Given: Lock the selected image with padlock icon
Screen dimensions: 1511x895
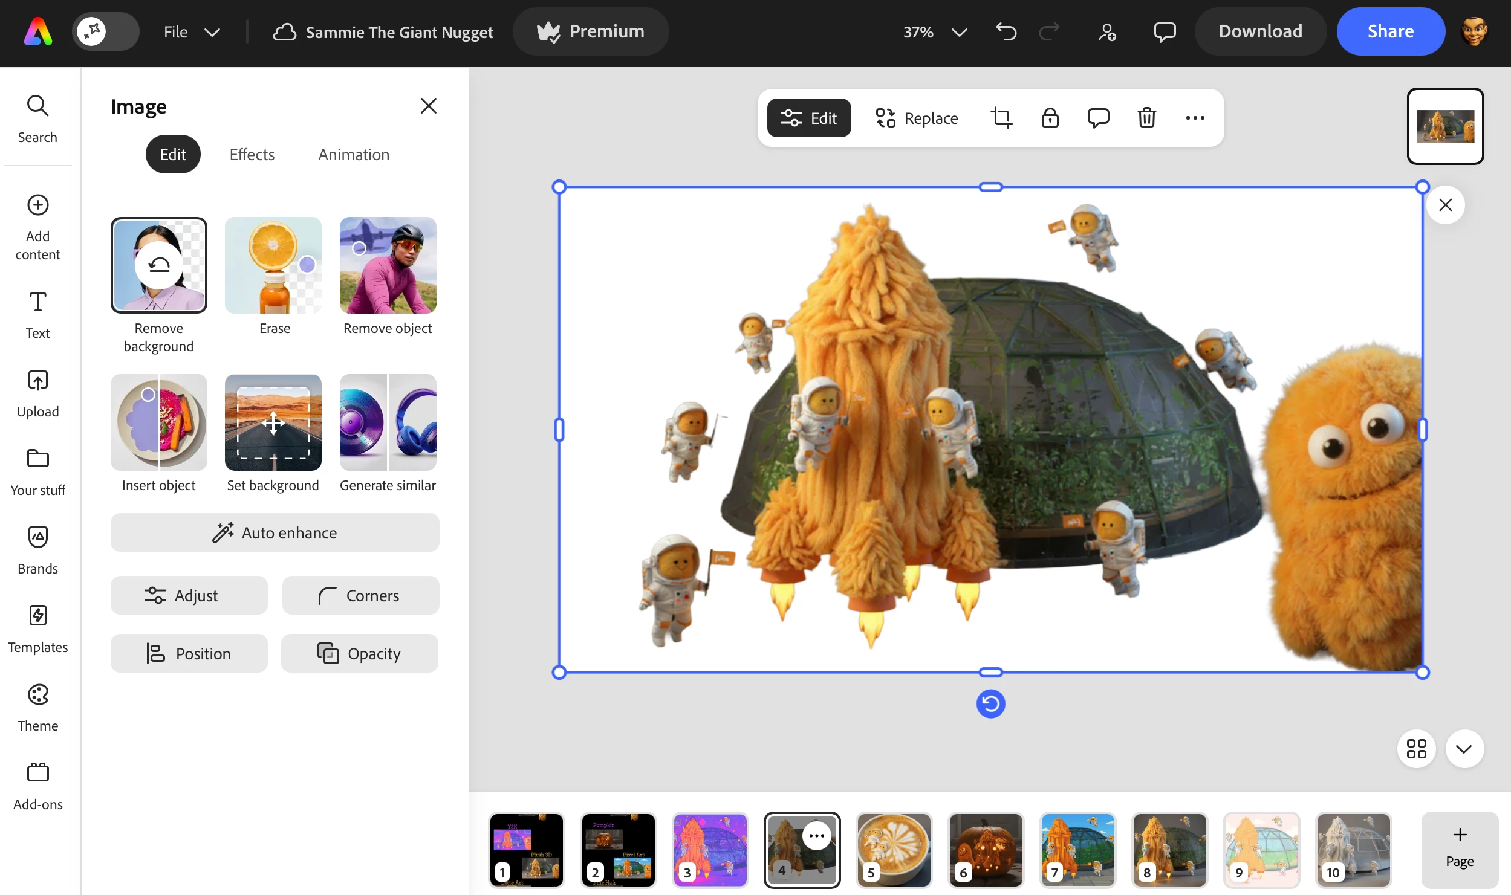Looking at the screenshot, I should coord(1050,118).
